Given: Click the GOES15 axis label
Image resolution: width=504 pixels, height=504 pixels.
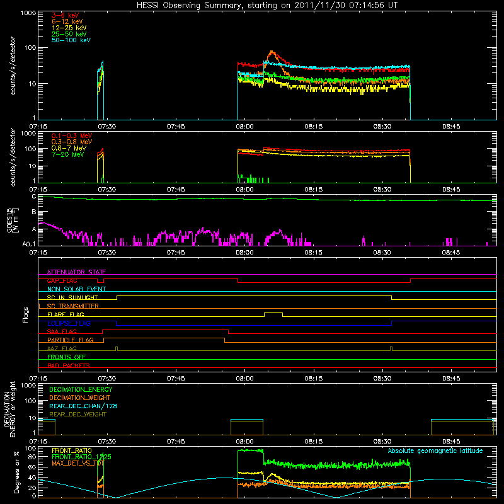Looking at the screenshot, I should click(x=9, y=220).
